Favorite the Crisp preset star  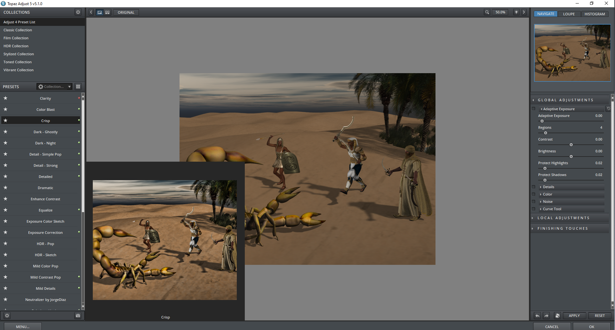point(5,121)
